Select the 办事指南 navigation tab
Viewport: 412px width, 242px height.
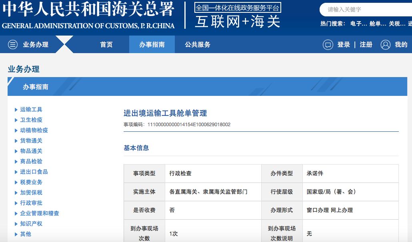152,44
